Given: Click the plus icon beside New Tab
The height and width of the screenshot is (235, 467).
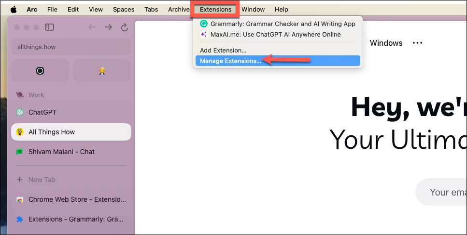Looking at the screenshot, I should pos(20,180).
